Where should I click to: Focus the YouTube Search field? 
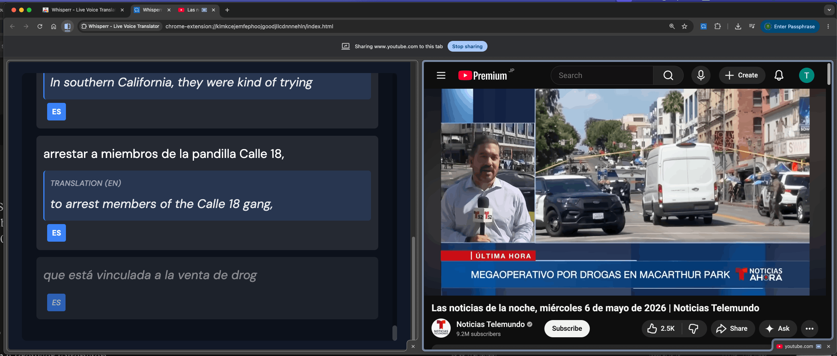tap(602, 75)
